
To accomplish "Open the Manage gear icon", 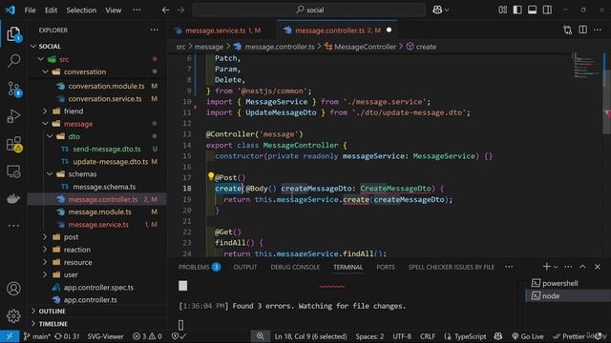I will 13,315.
